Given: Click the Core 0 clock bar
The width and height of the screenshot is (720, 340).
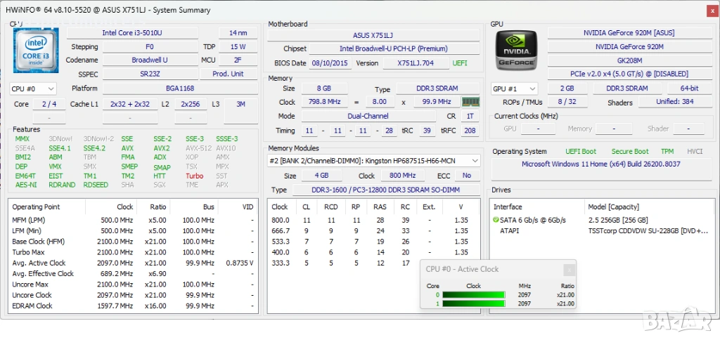Looking at the screenshot, I should (x=473, y=295).
